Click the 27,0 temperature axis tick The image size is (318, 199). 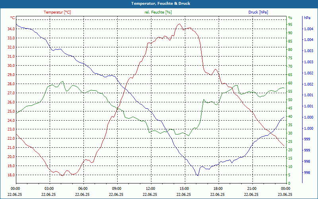point(11,93)
